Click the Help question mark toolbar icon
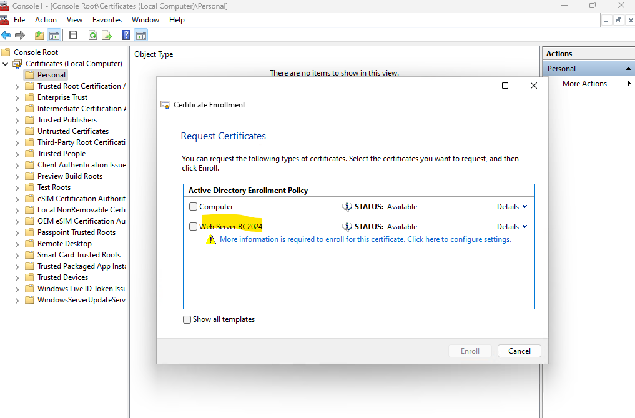The image size is (635, 418). (x=126, y=35)
